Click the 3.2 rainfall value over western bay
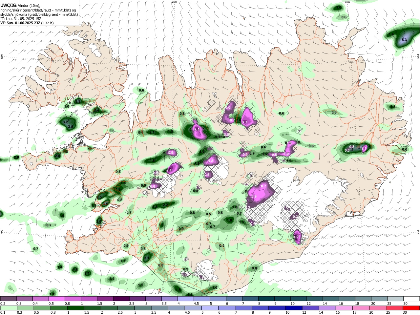420x315 pixels. pos(65,122)
